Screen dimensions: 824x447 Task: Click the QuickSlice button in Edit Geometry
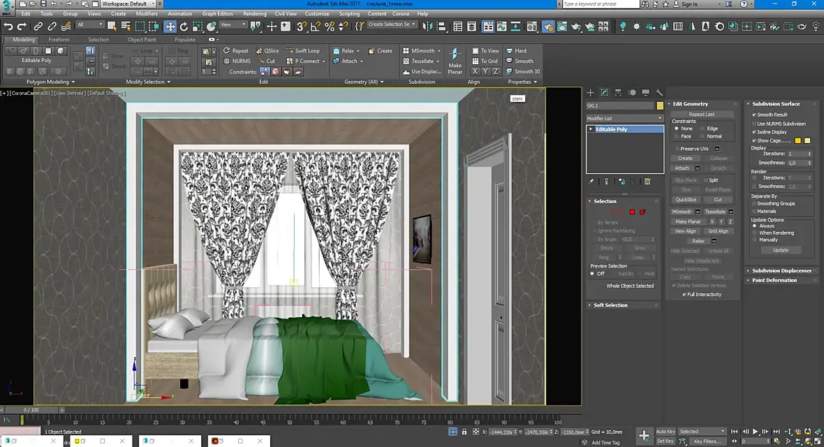(x=686, y=199)
